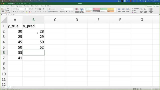The width and height of the screenshot is (160, 90).
Task: Switch to the Page Layout ribbon tab
Action: [x=19, y=6]
